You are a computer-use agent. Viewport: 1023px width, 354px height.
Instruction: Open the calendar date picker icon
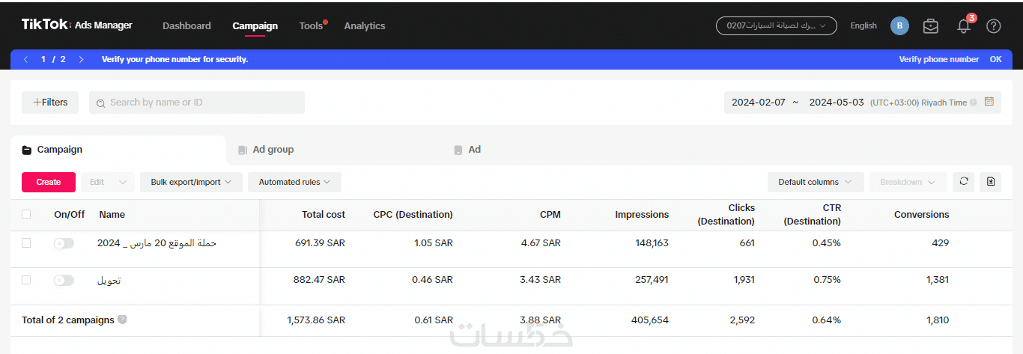(989, 102)
